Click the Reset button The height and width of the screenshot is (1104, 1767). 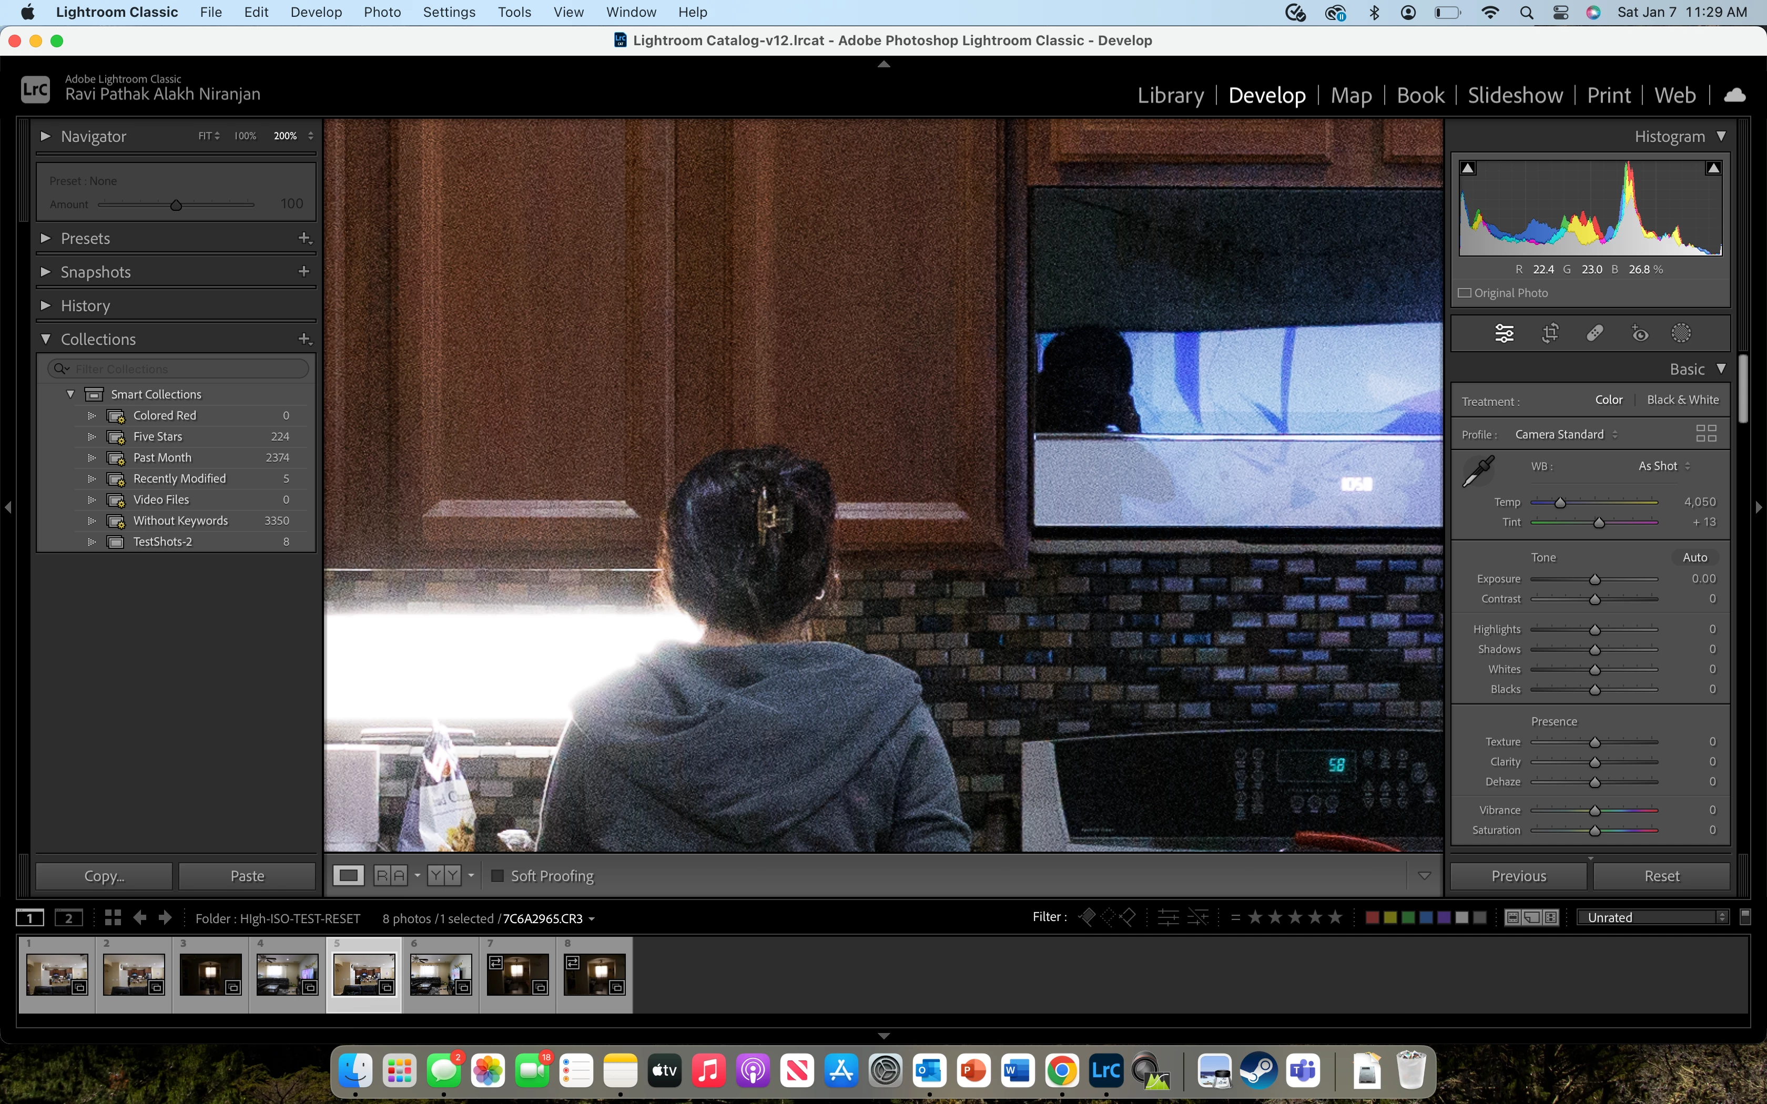[x=1661, y=875]
